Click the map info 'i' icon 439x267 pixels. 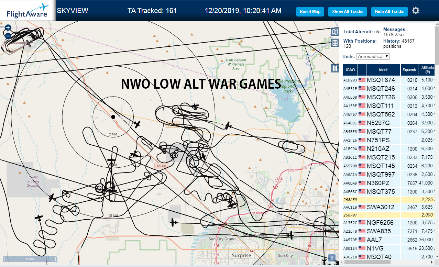pos(332,258)
